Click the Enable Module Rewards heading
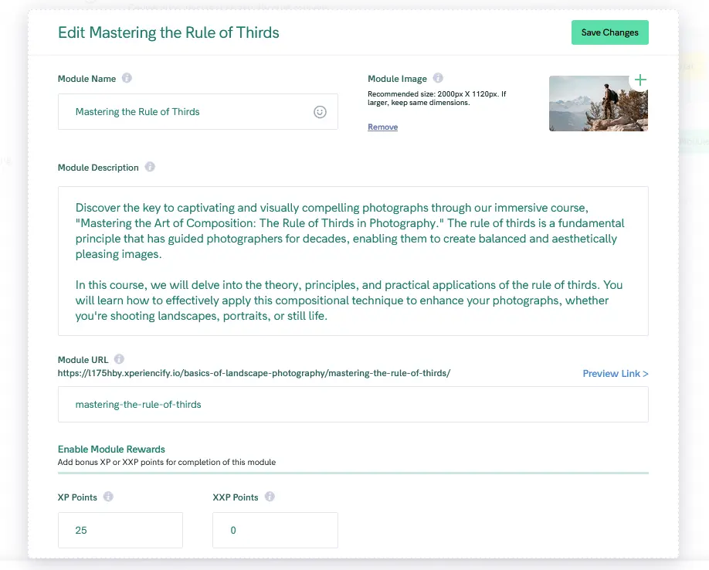 click(x=111, y=449)
